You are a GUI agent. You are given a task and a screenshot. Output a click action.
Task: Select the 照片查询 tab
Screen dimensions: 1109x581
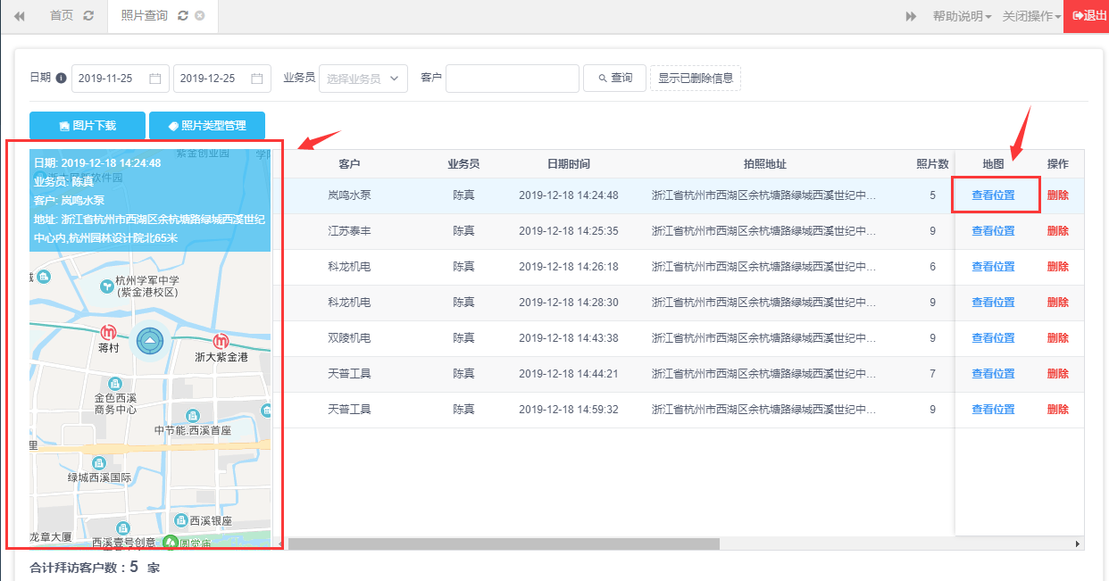(144, 16)
